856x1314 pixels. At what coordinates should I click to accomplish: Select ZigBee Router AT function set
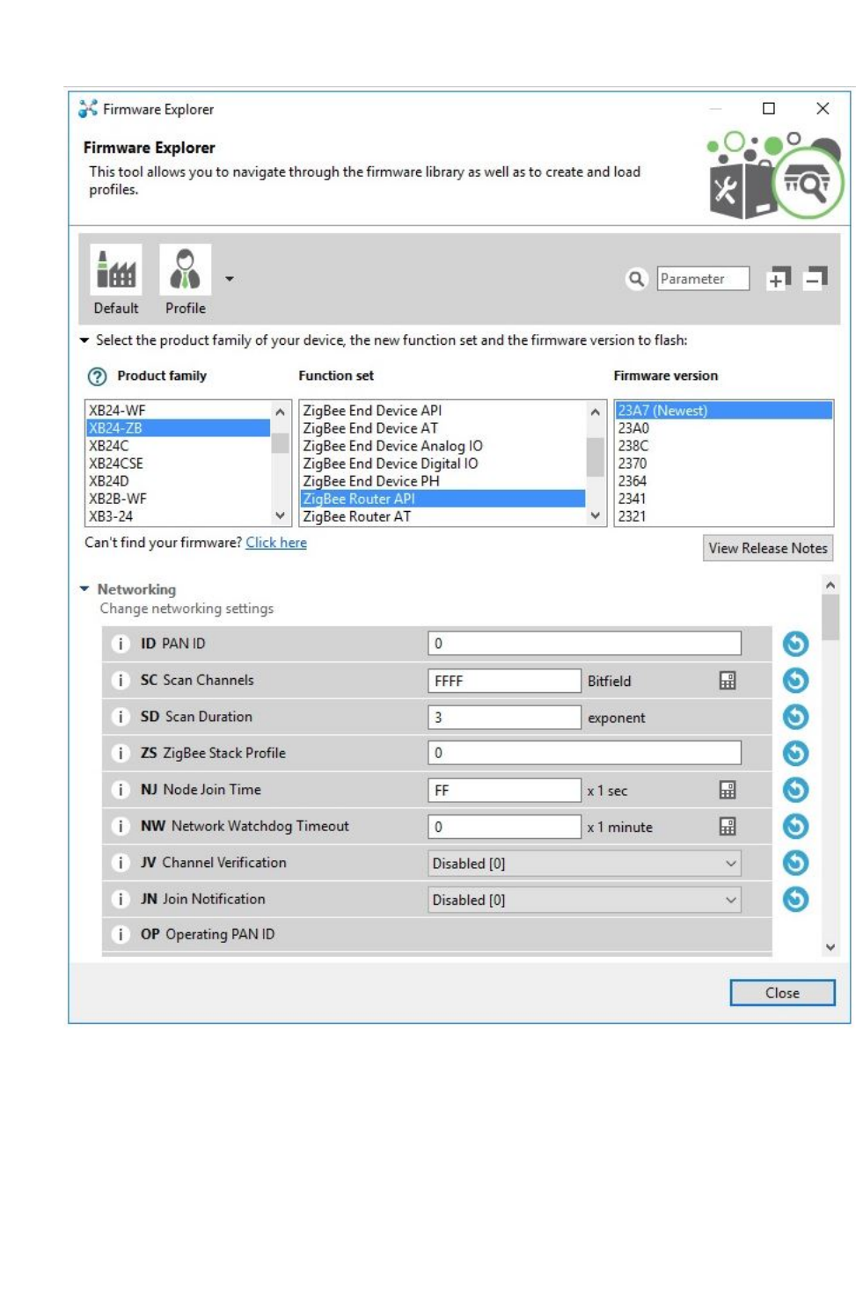click(x=443, y=516)
